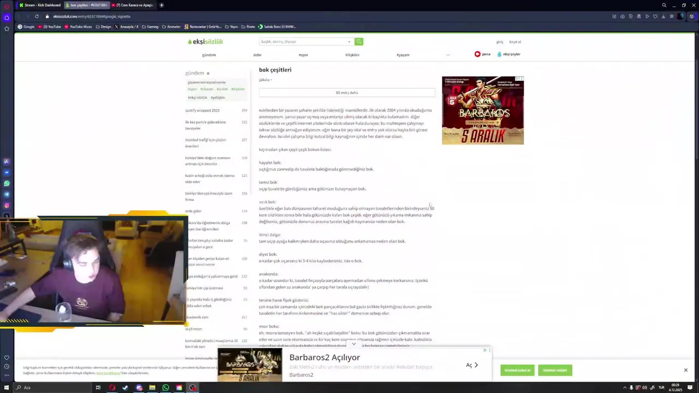699x393 pixels.
Task: Accept all cookies with green button
Action: click(517, 370)
